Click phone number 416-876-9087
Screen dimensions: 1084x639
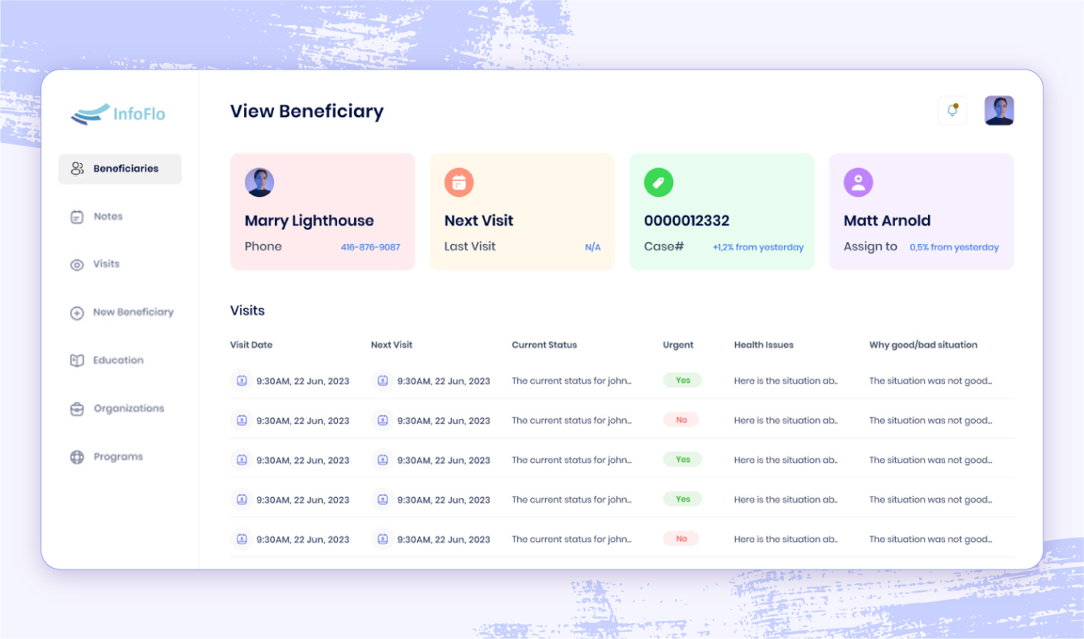click(x=370, y=247)
